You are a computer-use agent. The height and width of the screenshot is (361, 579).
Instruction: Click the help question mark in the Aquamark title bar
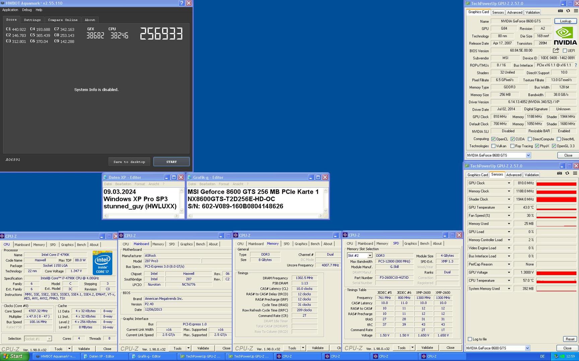(182, 3)
